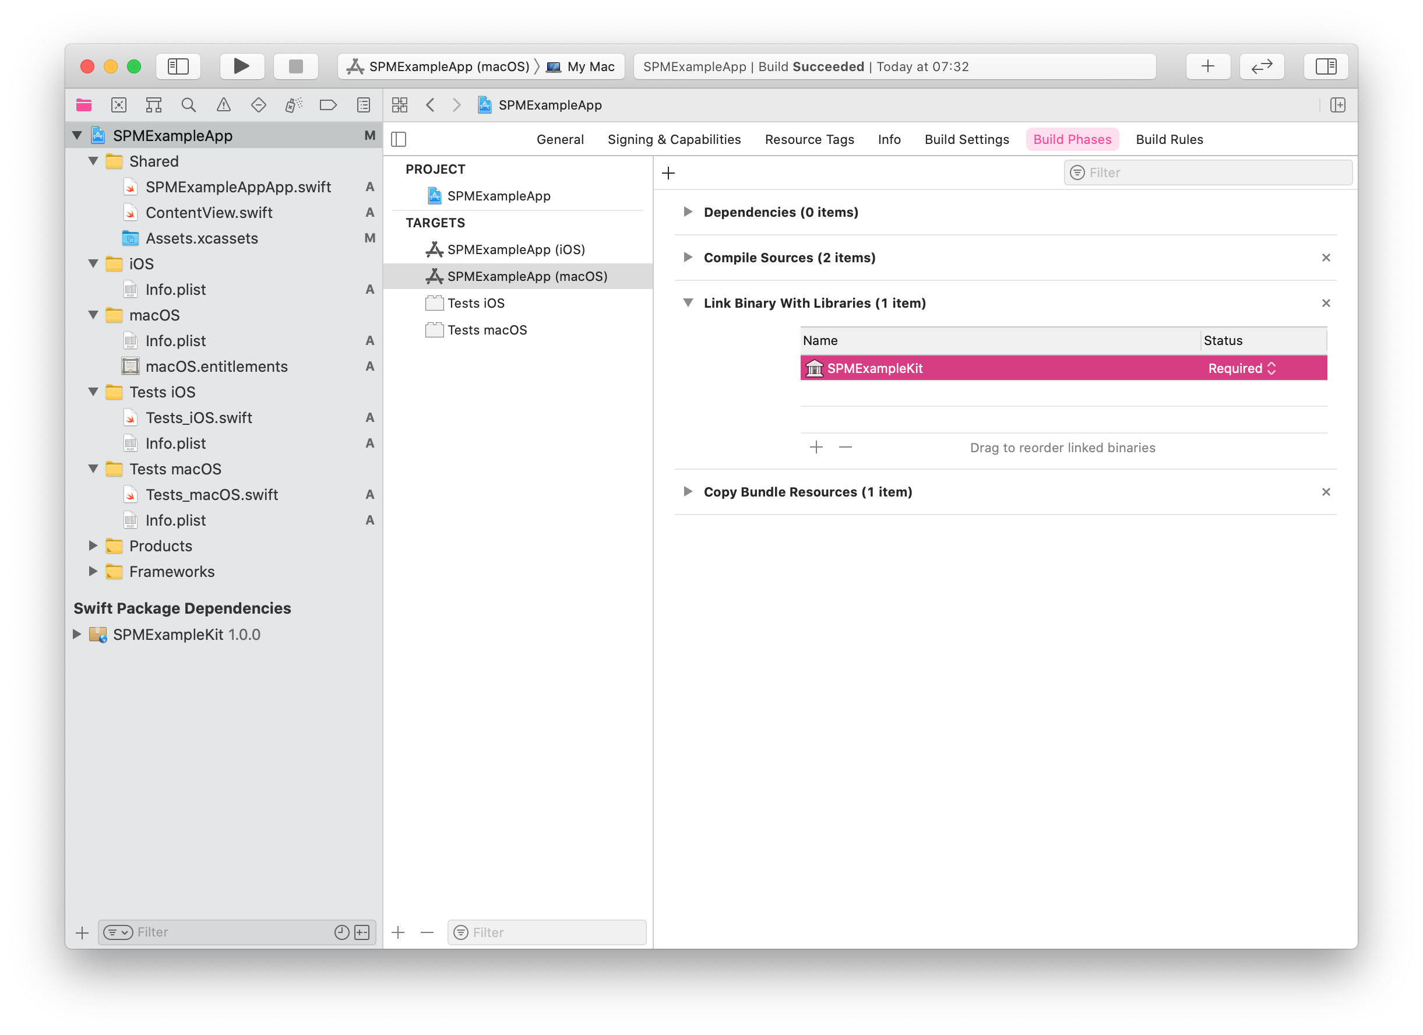Click the navigator Filter field
Screen dimensions: 1423x1035
pyautogui.click(x=237, y=932)
